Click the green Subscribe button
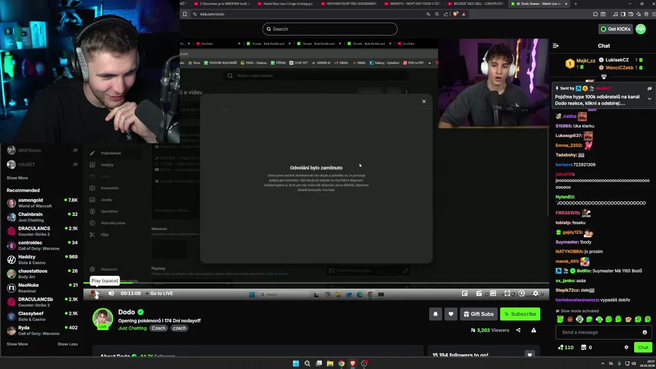656x369 pixels. pos(520,314)
